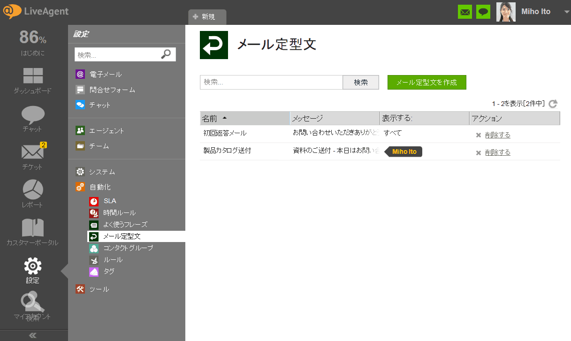Click the お問い合わせいただき message cell
This screenshot has height=341, width=571.
[335, 133]
